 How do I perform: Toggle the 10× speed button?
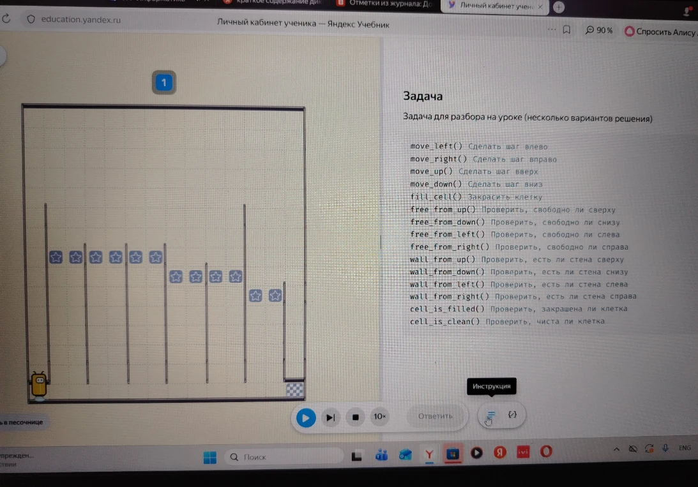click(x=380, y=416)
